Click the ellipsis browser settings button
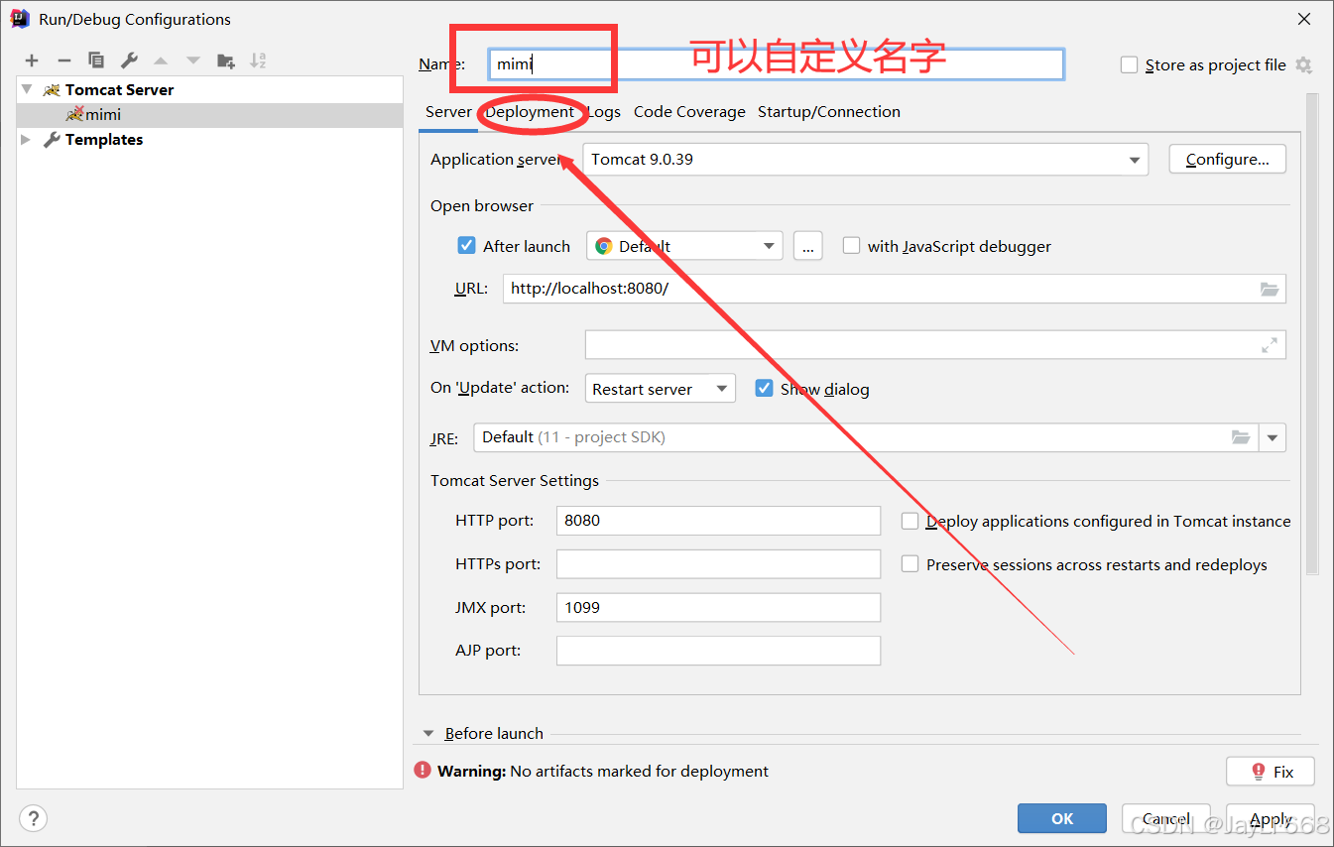 click(x=807, y=246)
